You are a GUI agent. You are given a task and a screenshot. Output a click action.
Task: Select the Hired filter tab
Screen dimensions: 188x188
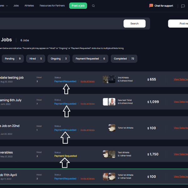click(36, 59)
